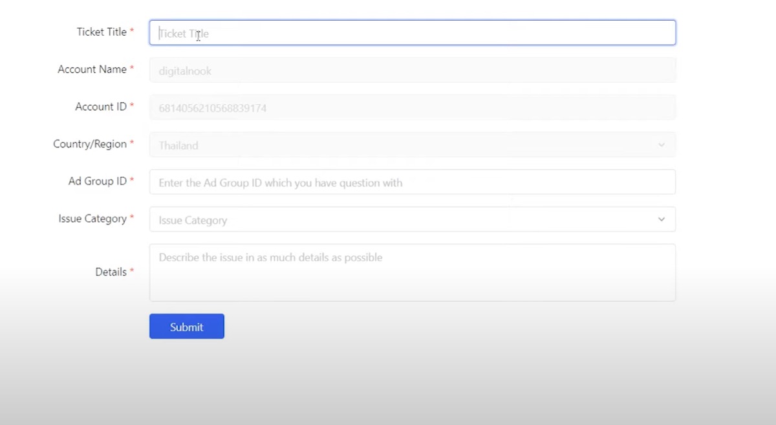Select the Account ID number field
Viewport: 776px width, 425px height.
click(413, 108)
